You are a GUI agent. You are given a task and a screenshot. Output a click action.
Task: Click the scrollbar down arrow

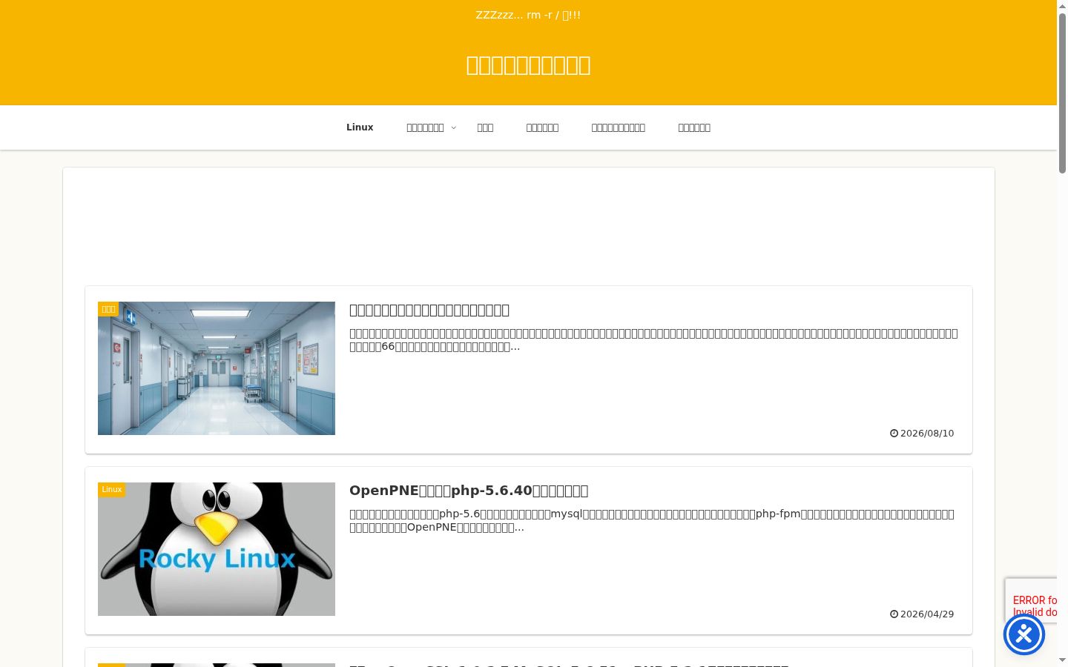click(1062, 660)
